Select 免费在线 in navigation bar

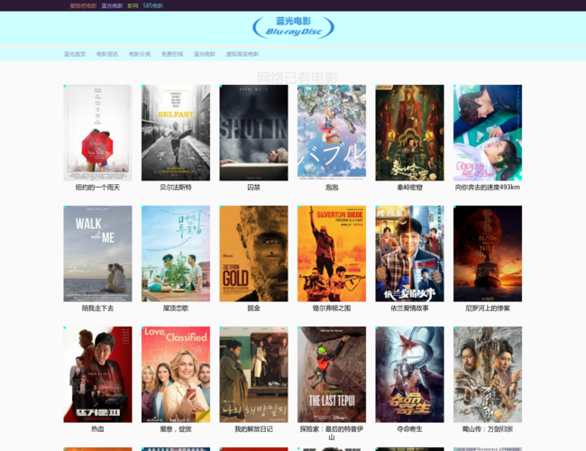click(x=172, y=54)
